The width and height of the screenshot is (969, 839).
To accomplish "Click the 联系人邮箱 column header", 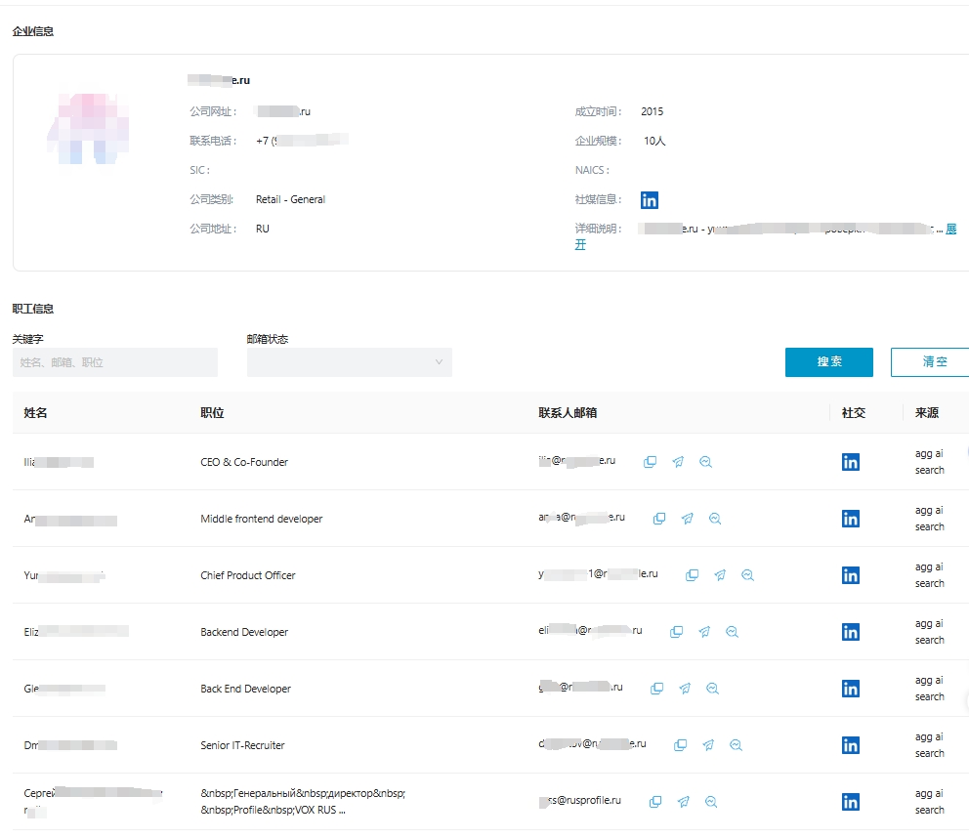I will pos(568,413).
